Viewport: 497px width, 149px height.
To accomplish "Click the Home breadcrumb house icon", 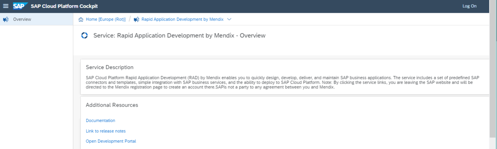I will click(x=81, y=19).
